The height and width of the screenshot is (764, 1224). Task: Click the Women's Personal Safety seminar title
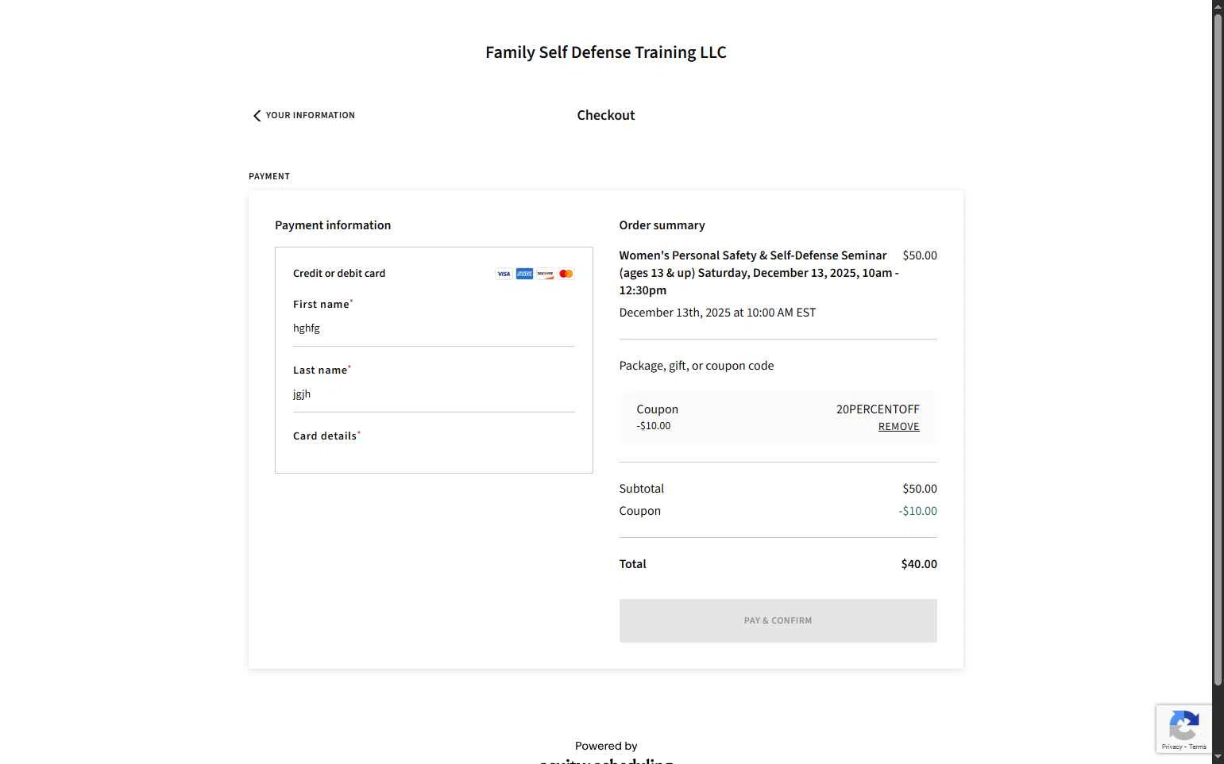[x=759, y=273]
